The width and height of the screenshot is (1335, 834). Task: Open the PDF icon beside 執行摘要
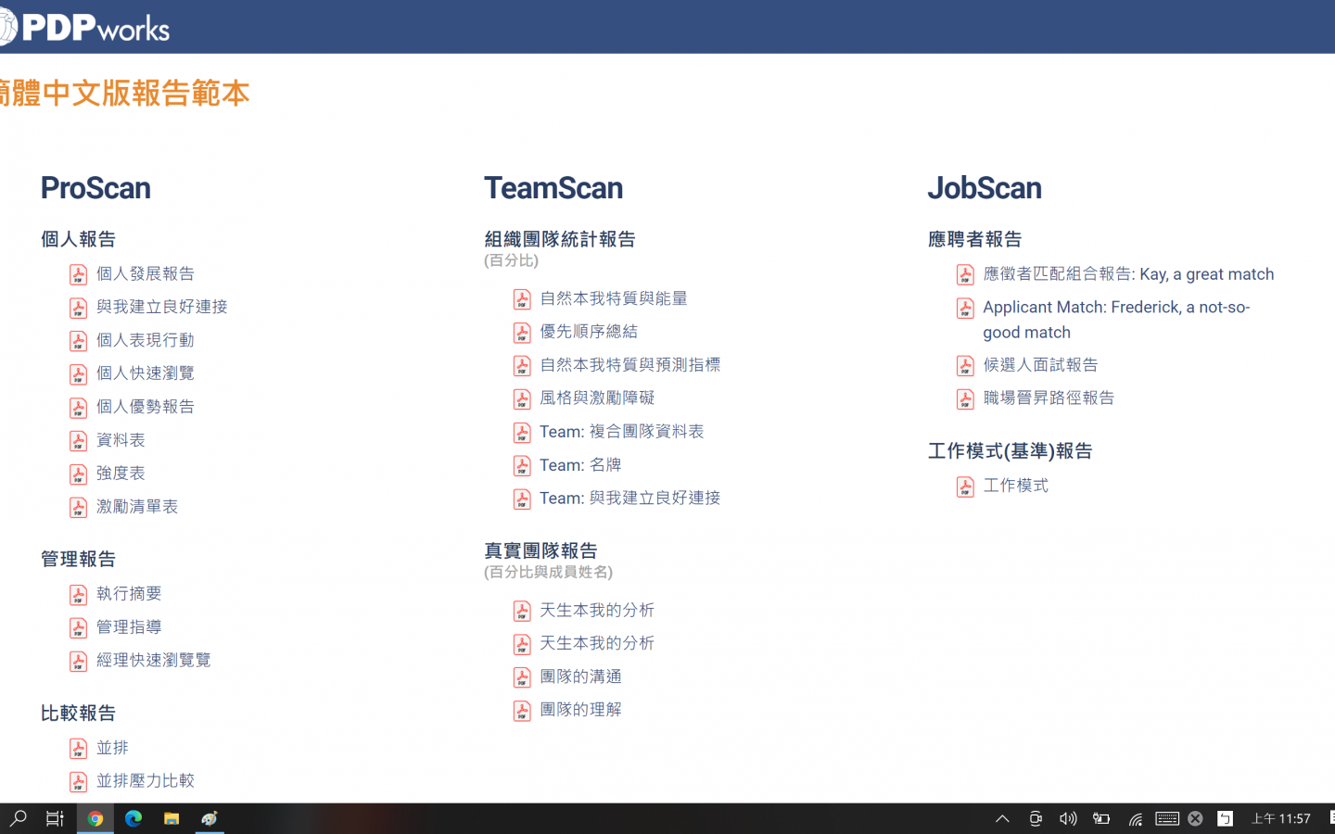click(x=79, y=595)
